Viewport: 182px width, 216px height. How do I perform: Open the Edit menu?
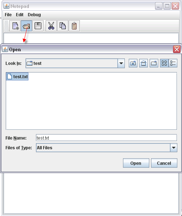coord(19,14)
